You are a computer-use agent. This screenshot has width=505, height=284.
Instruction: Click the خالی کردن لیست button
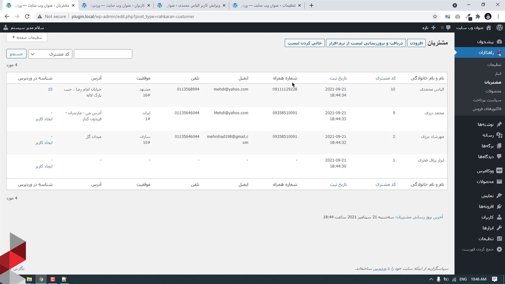pyautogui.click(x=305, y=43)
